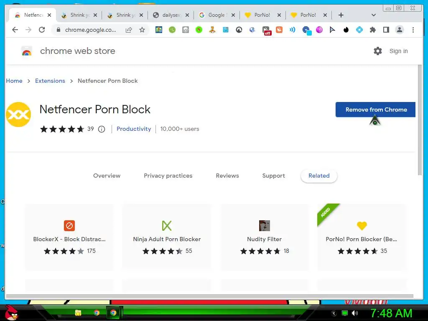Open Chrome's three-dot menu

click(413, 30)
